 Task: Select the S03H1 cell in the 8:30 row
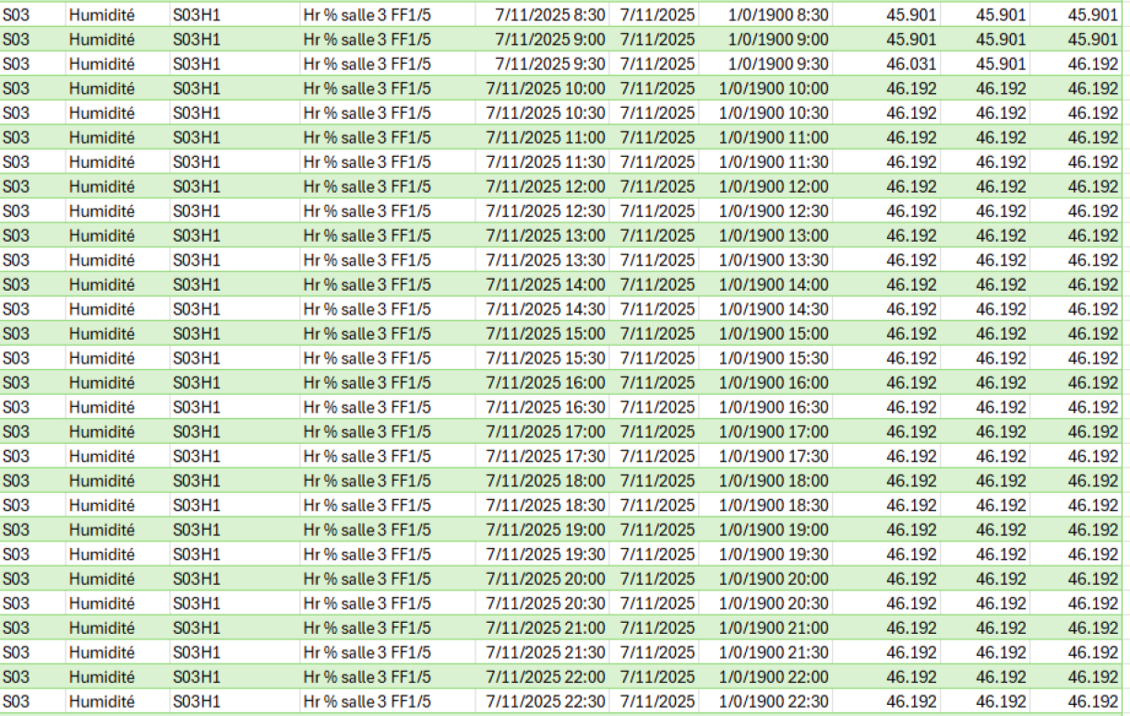click(x=197, y=15)
